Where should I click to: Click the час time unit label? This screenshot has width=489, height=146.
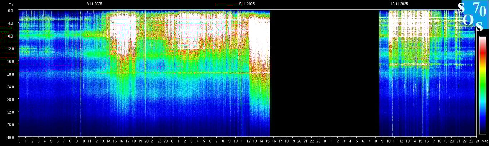tap(485, 141)
